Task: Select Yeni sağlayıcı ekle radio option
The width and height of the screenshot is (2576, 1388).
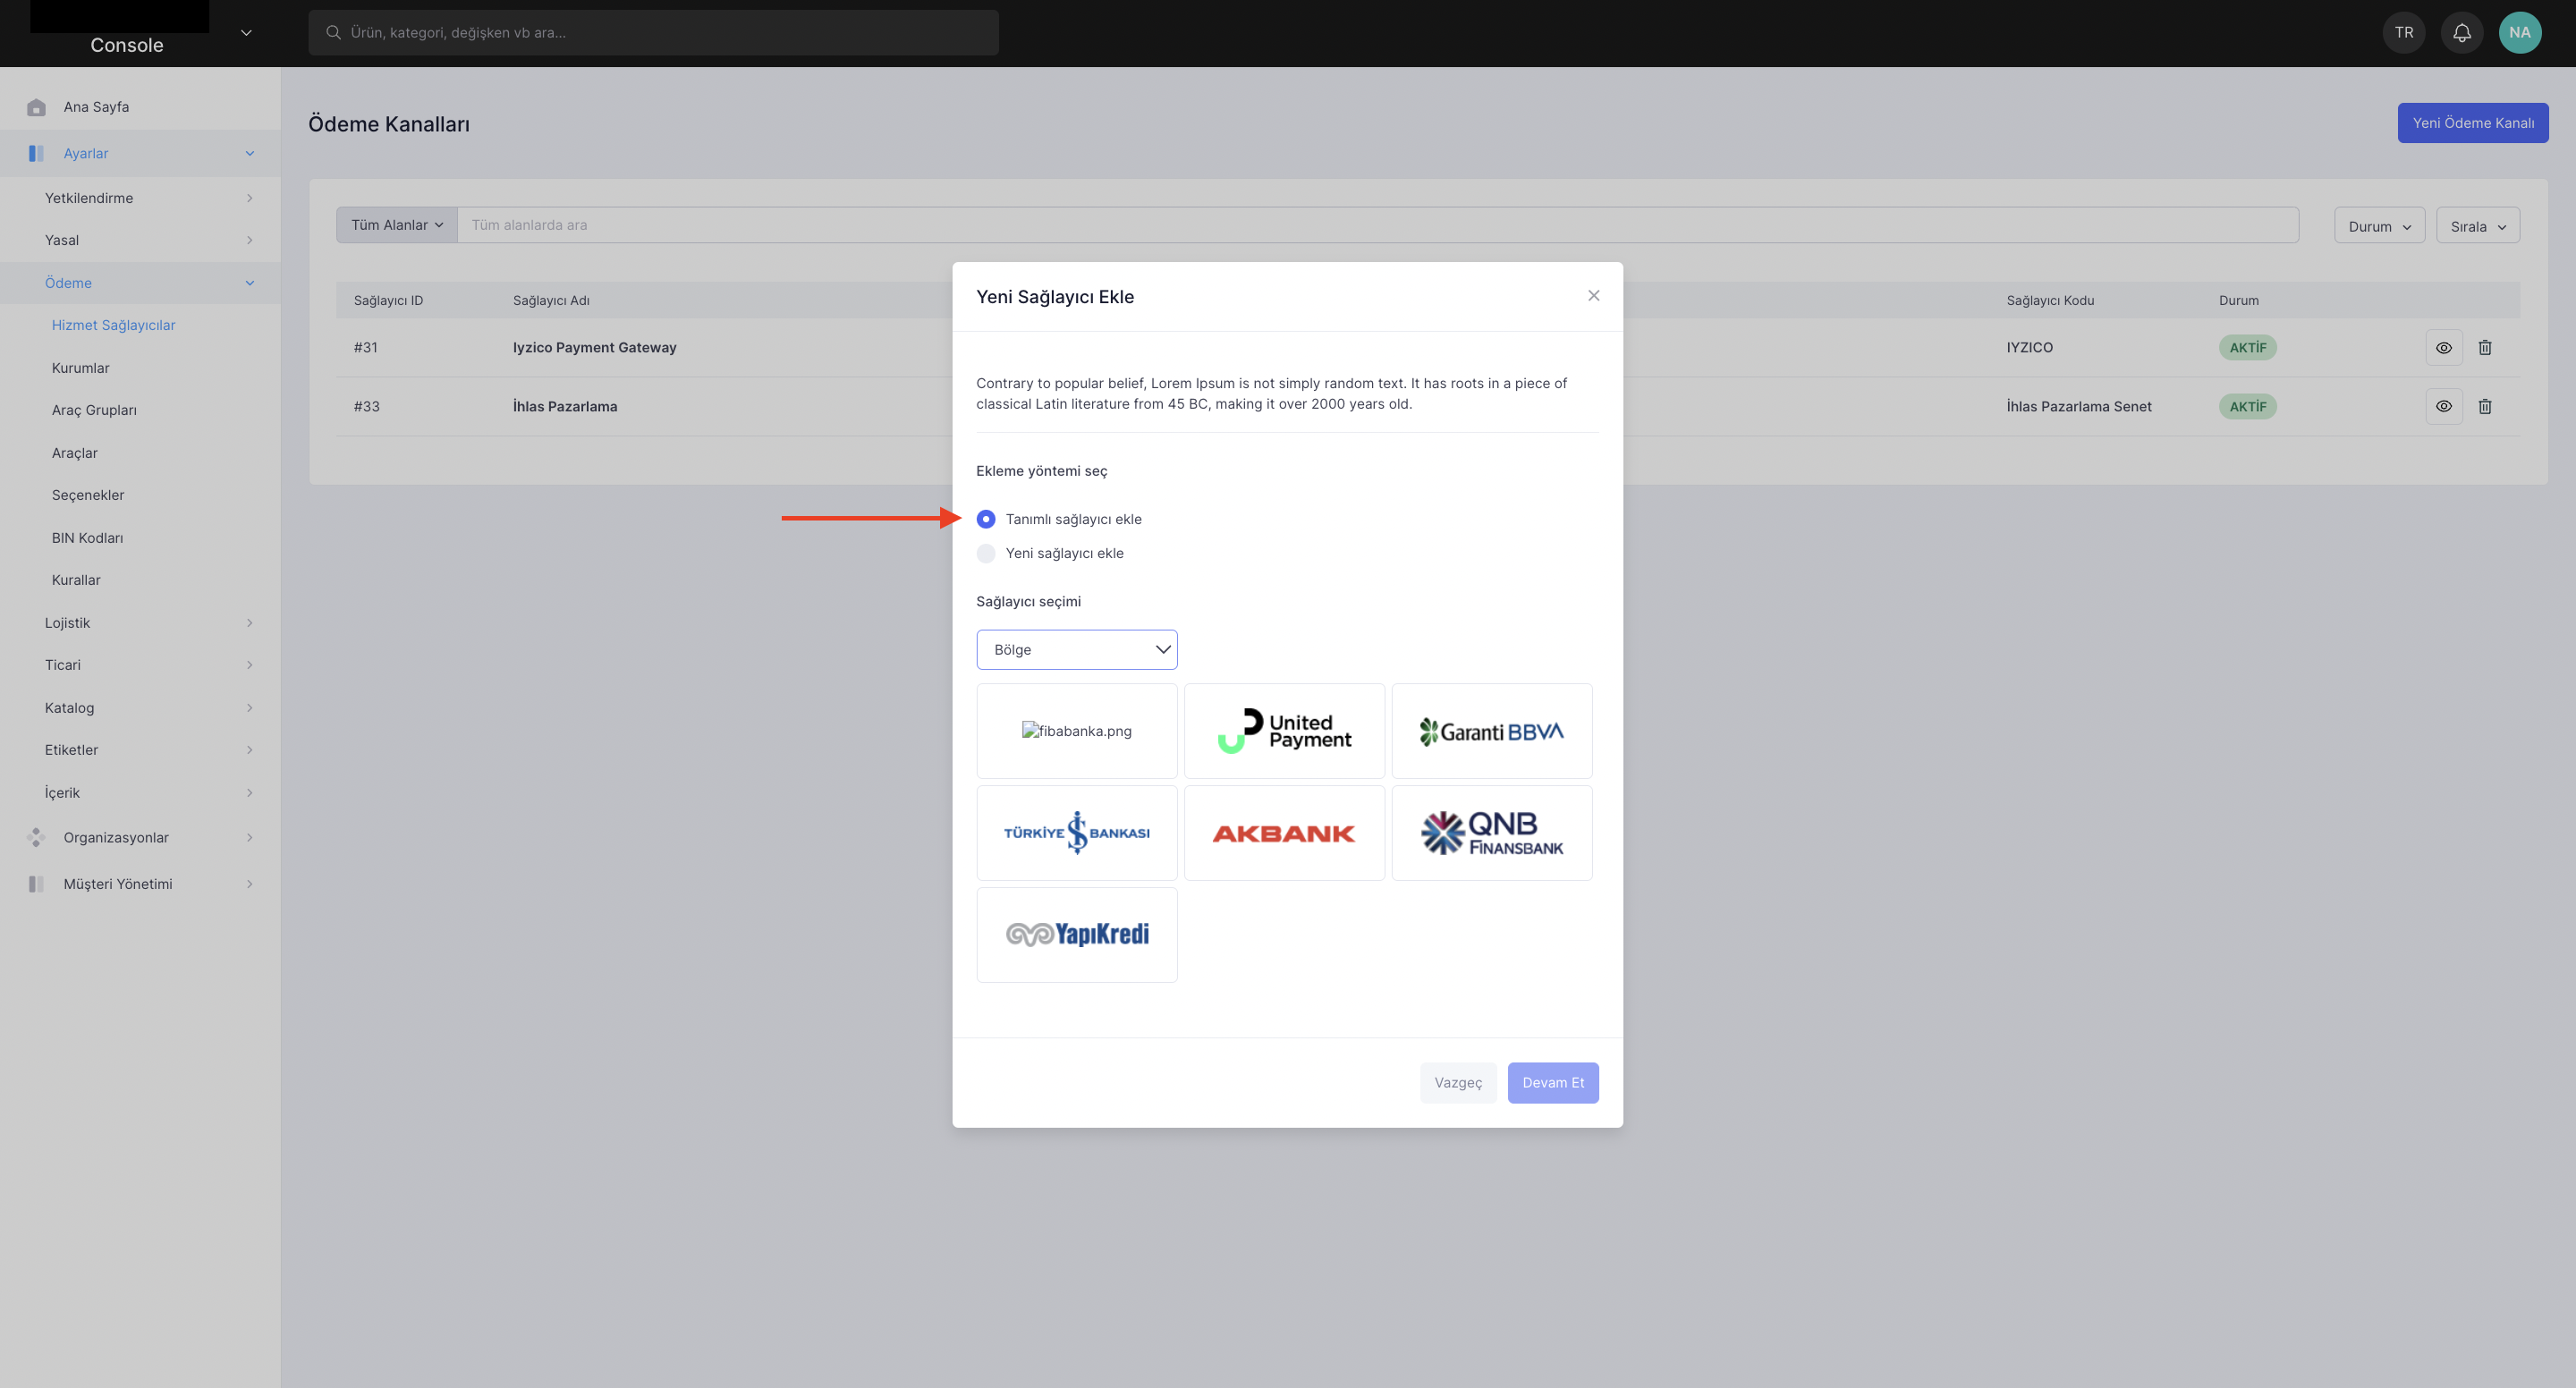Action: (985, 553)
